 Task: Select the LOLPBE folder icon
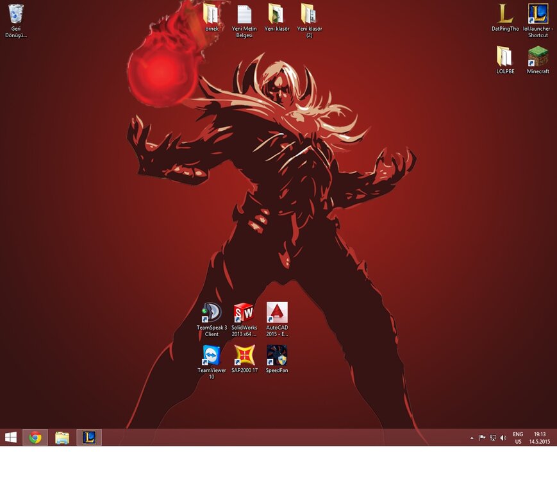click(x=505, y=56)
